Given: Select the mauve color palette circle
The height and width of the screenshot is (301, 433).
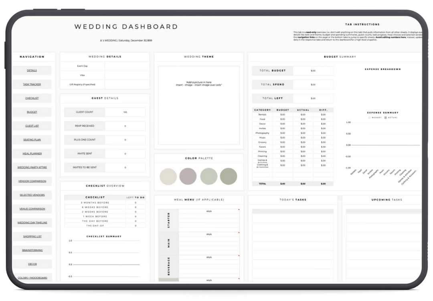Looking at the screenshot, I should (x=188, y=176).
